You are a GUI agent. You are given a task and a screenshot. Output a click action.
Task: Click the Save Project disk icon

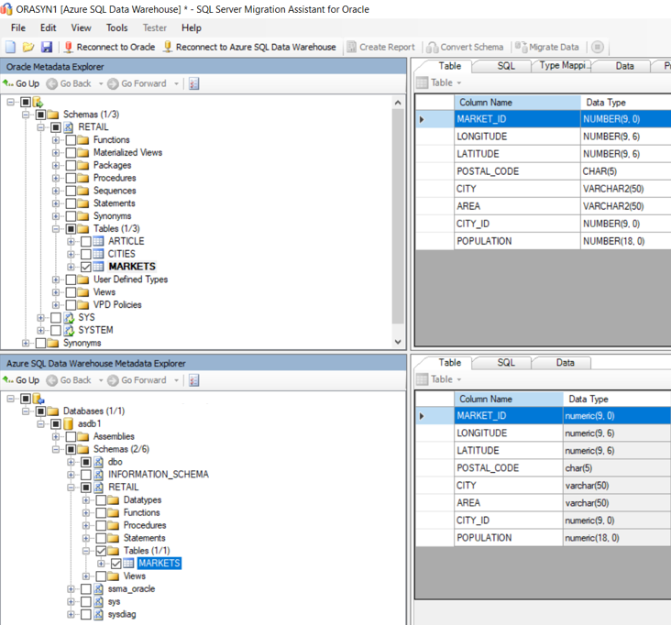[x=46, y=47]
